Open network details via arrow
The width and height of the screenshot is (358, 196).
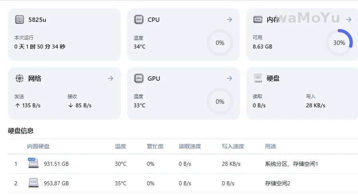click(111, 78)
